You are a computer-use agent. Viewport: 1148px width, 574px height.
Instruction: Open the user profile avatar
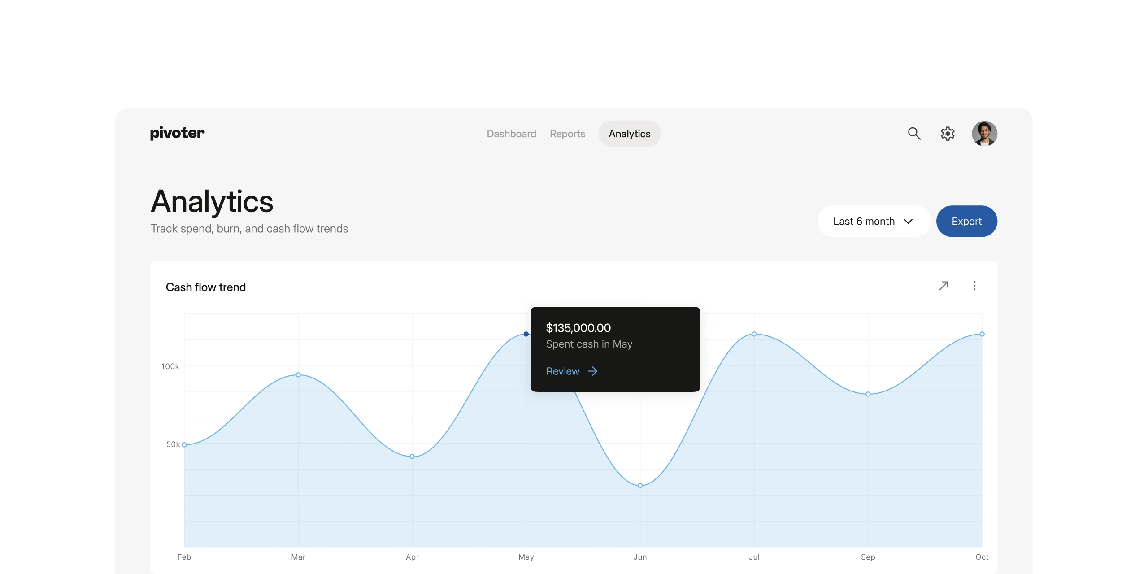pyautogui.click(x=984, y=134)
